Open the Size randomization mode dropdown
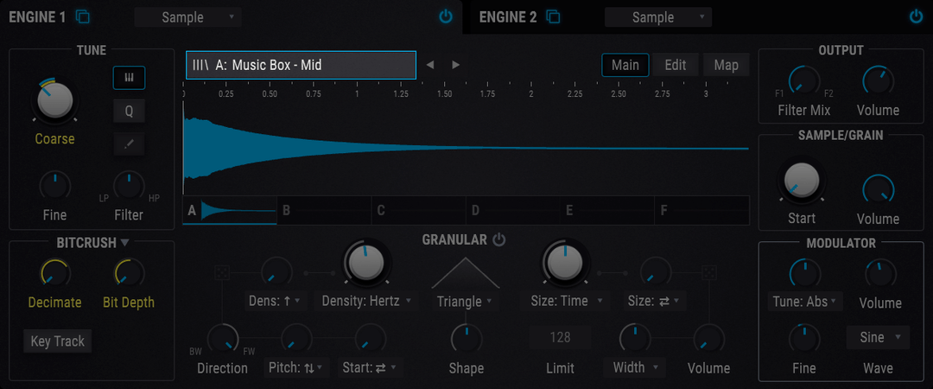This screenshot has height=389, width=933. (655, 301)
